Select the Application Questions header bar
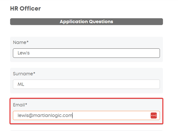Screen dimensions: 178x131 tap(86, 22)
